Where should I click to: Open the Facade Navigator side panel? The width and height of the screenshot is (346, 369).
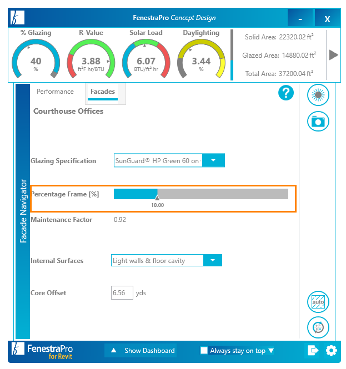coord(23,211)
